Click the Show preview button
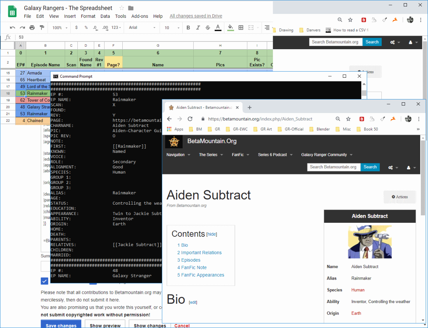The height and width of the screenshot is (328, 428). (x=105, y=324)
